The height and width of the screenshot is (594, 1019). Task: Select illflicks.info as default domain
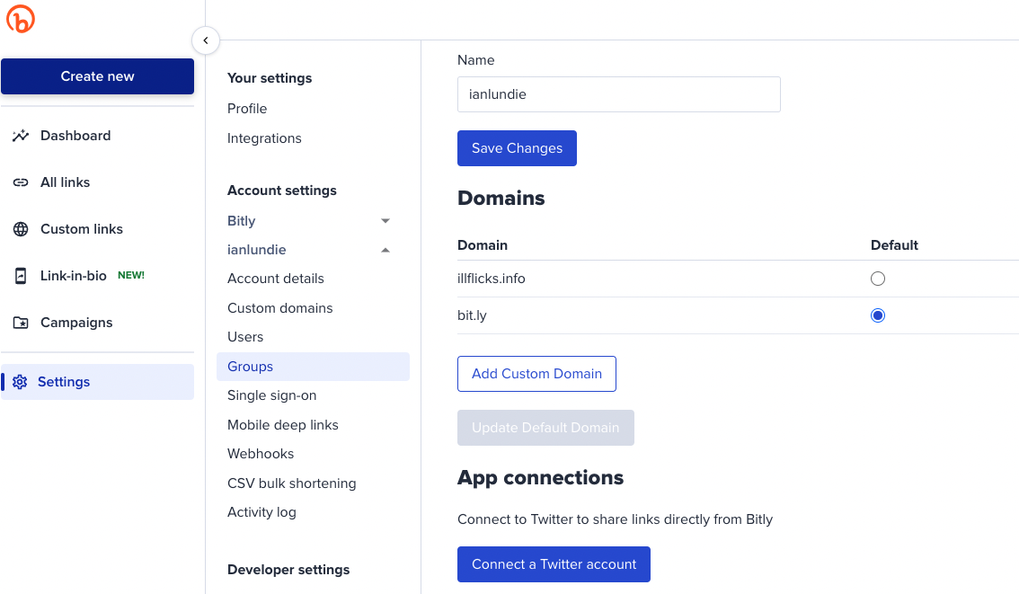pyautogui.click(x=877, y=279)
